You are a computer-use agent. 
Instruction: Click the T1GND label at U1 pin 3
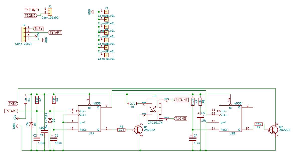tap(181, 119)
